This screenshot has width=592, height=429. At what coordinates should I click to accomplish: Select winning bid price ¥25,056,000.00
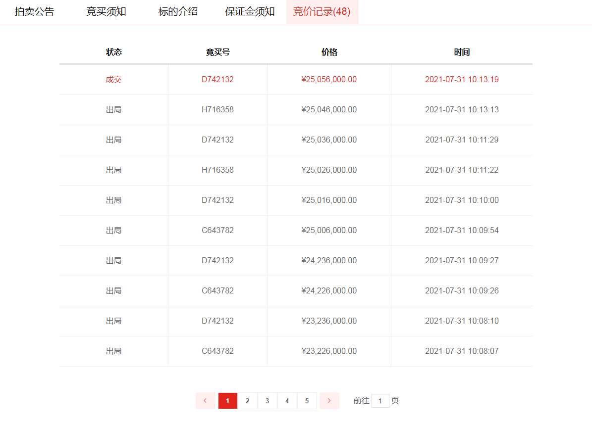pos(329,80)
